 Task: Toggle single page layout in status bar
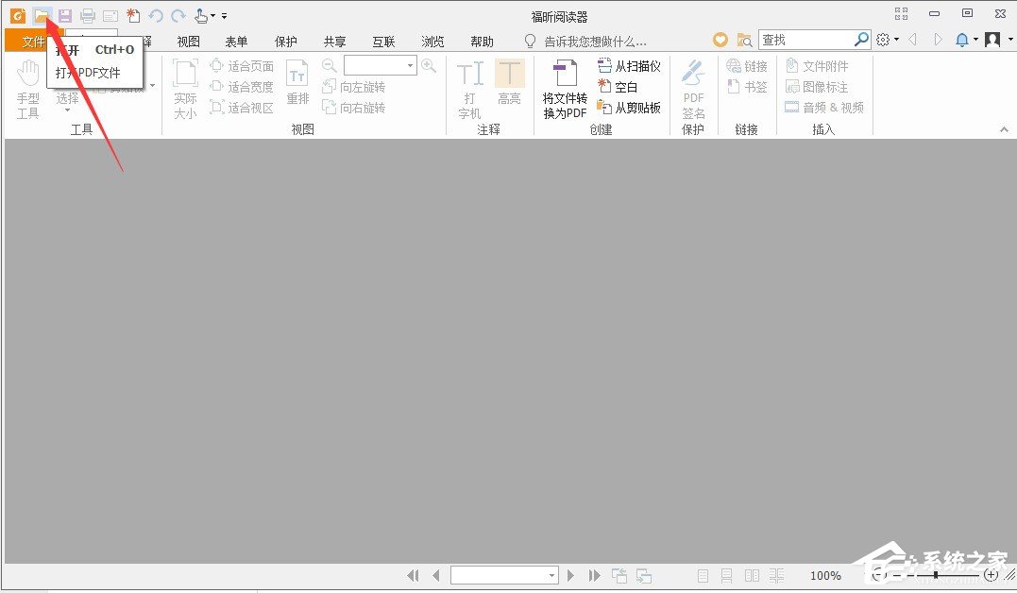(x=703, y=575)
